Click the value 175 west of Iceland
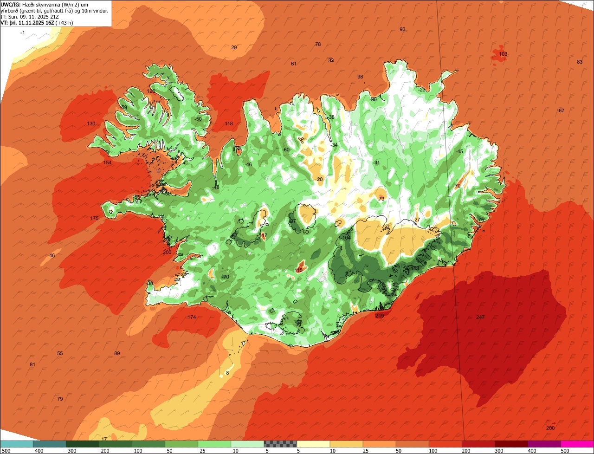 (x=94, y=218)
